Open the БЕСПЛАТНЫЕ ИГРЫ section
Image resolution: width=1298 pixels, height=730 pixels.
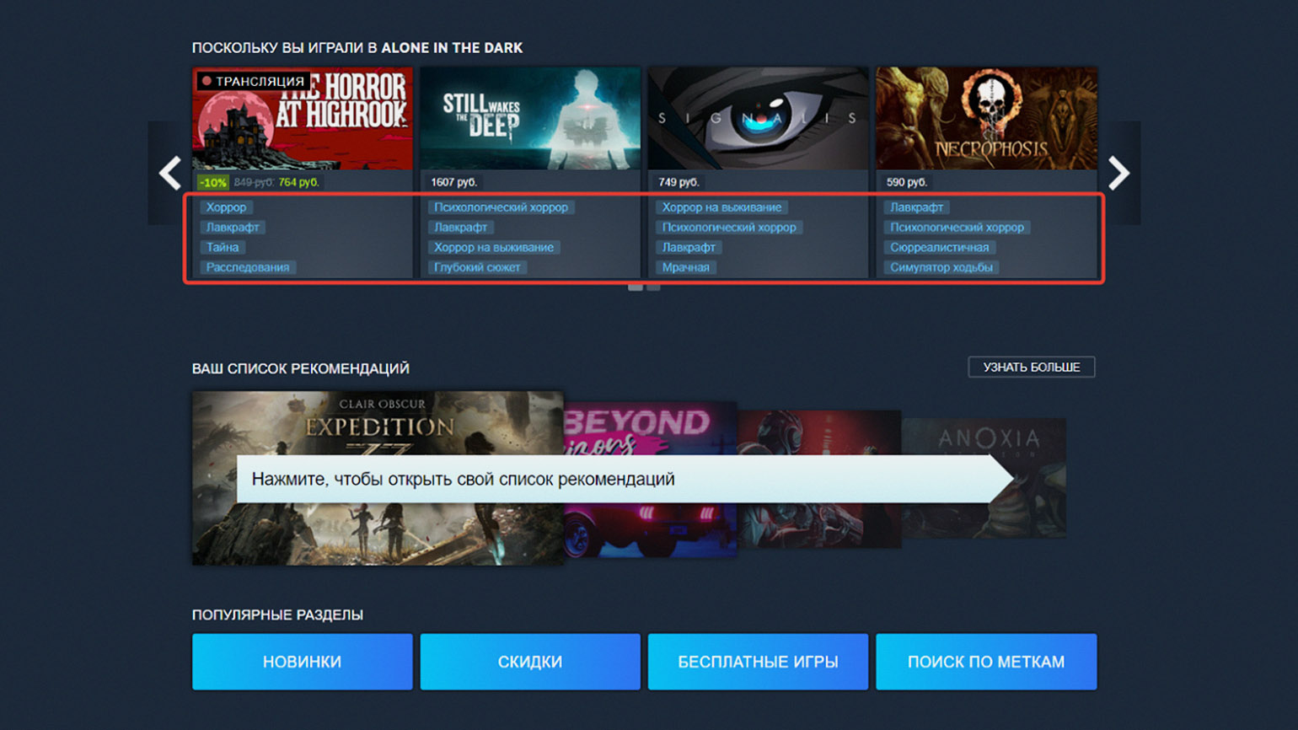[758, 662]
